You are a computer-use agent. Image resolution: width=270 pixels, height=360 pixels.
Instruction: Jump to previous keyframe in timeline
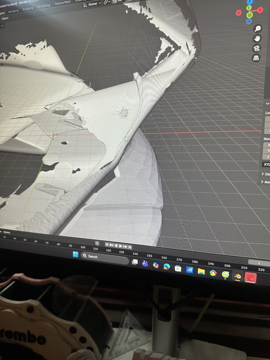point(111,245)
